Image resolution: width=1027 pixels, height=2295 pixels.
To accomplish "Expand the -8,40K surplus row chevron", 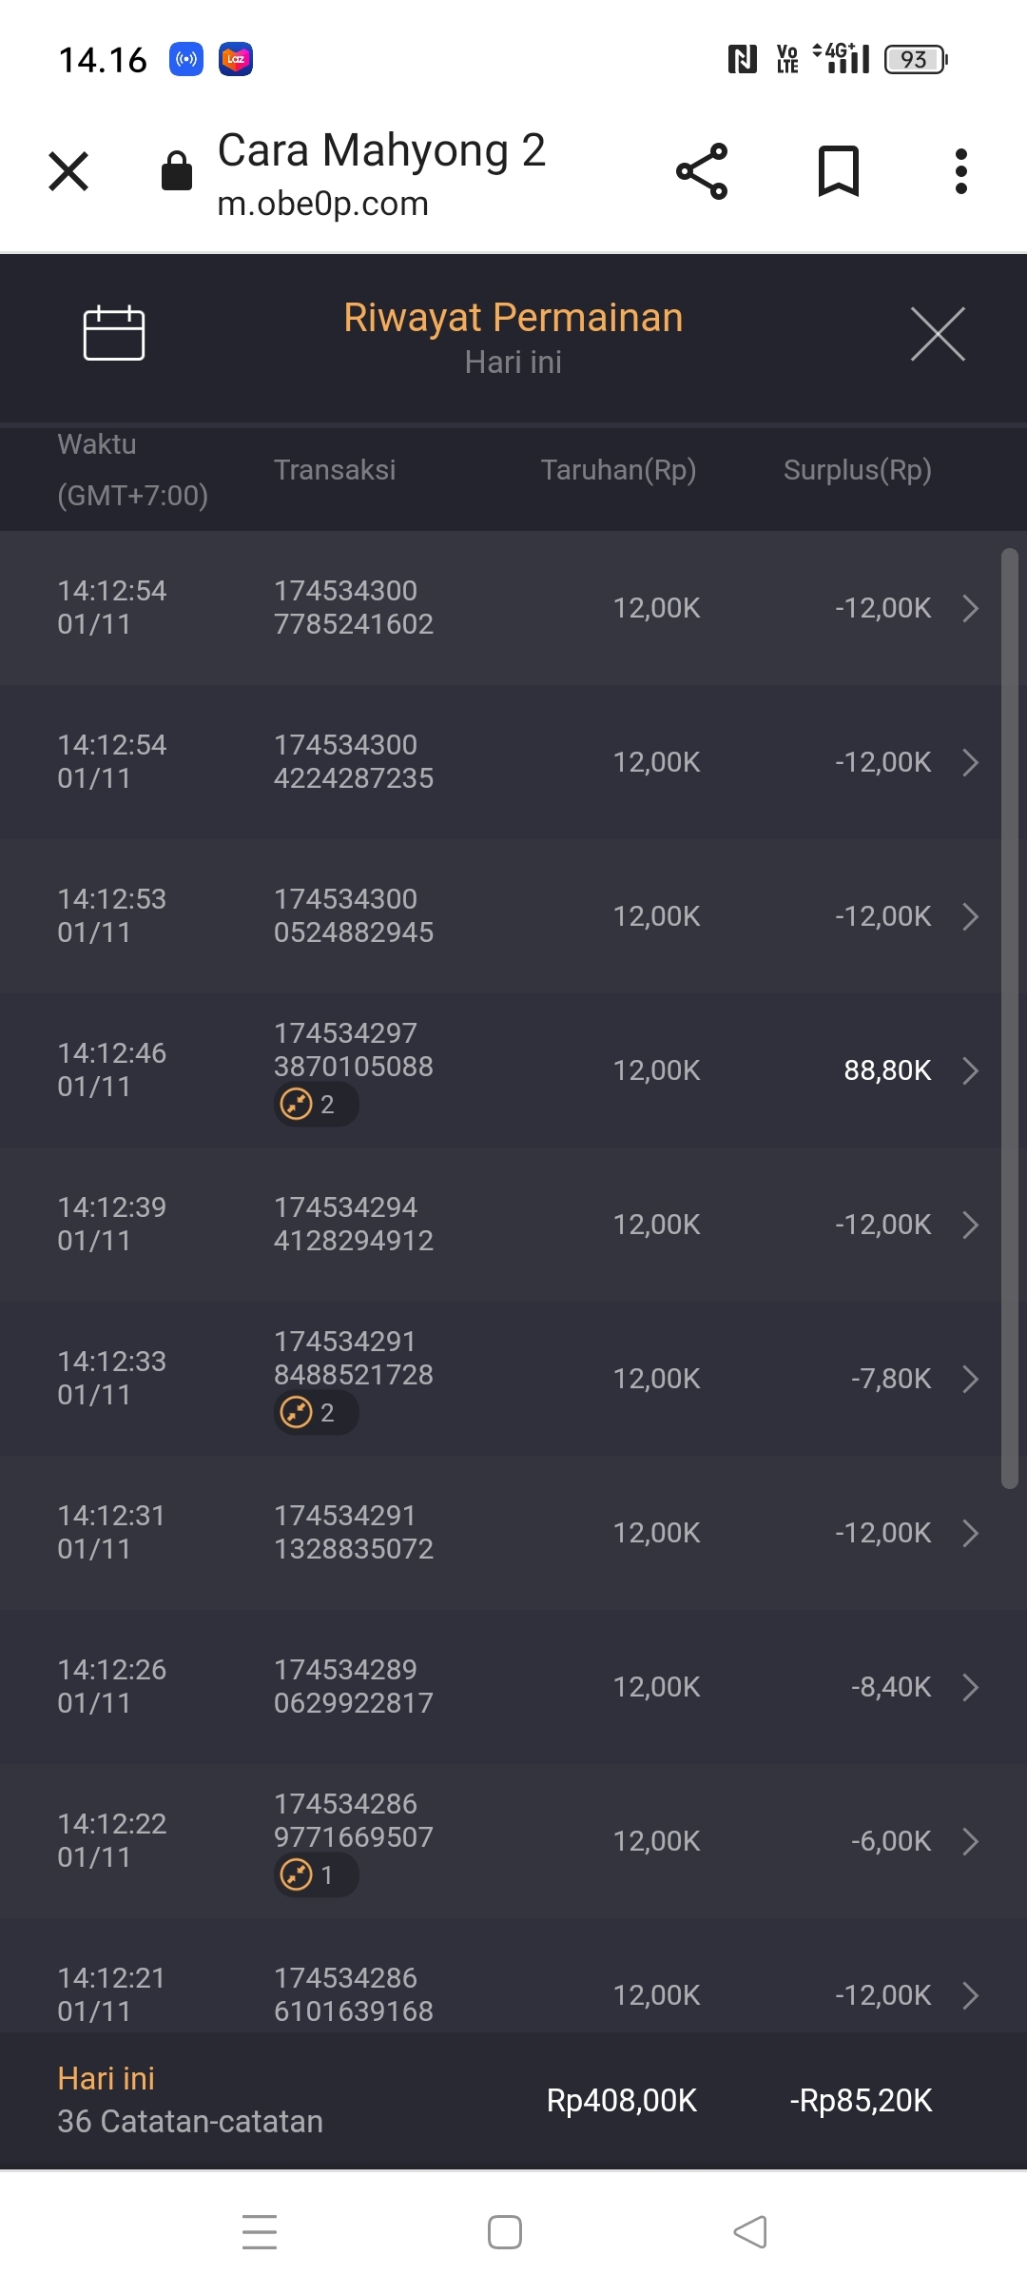I will point(970,1687).
